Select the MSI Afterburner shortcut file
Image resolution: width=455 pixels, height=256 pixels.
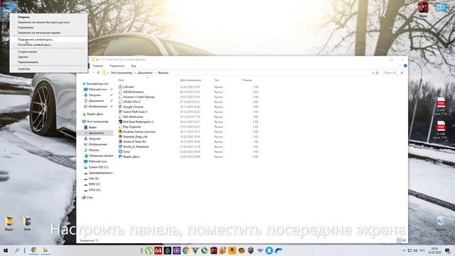click(131, 117)
